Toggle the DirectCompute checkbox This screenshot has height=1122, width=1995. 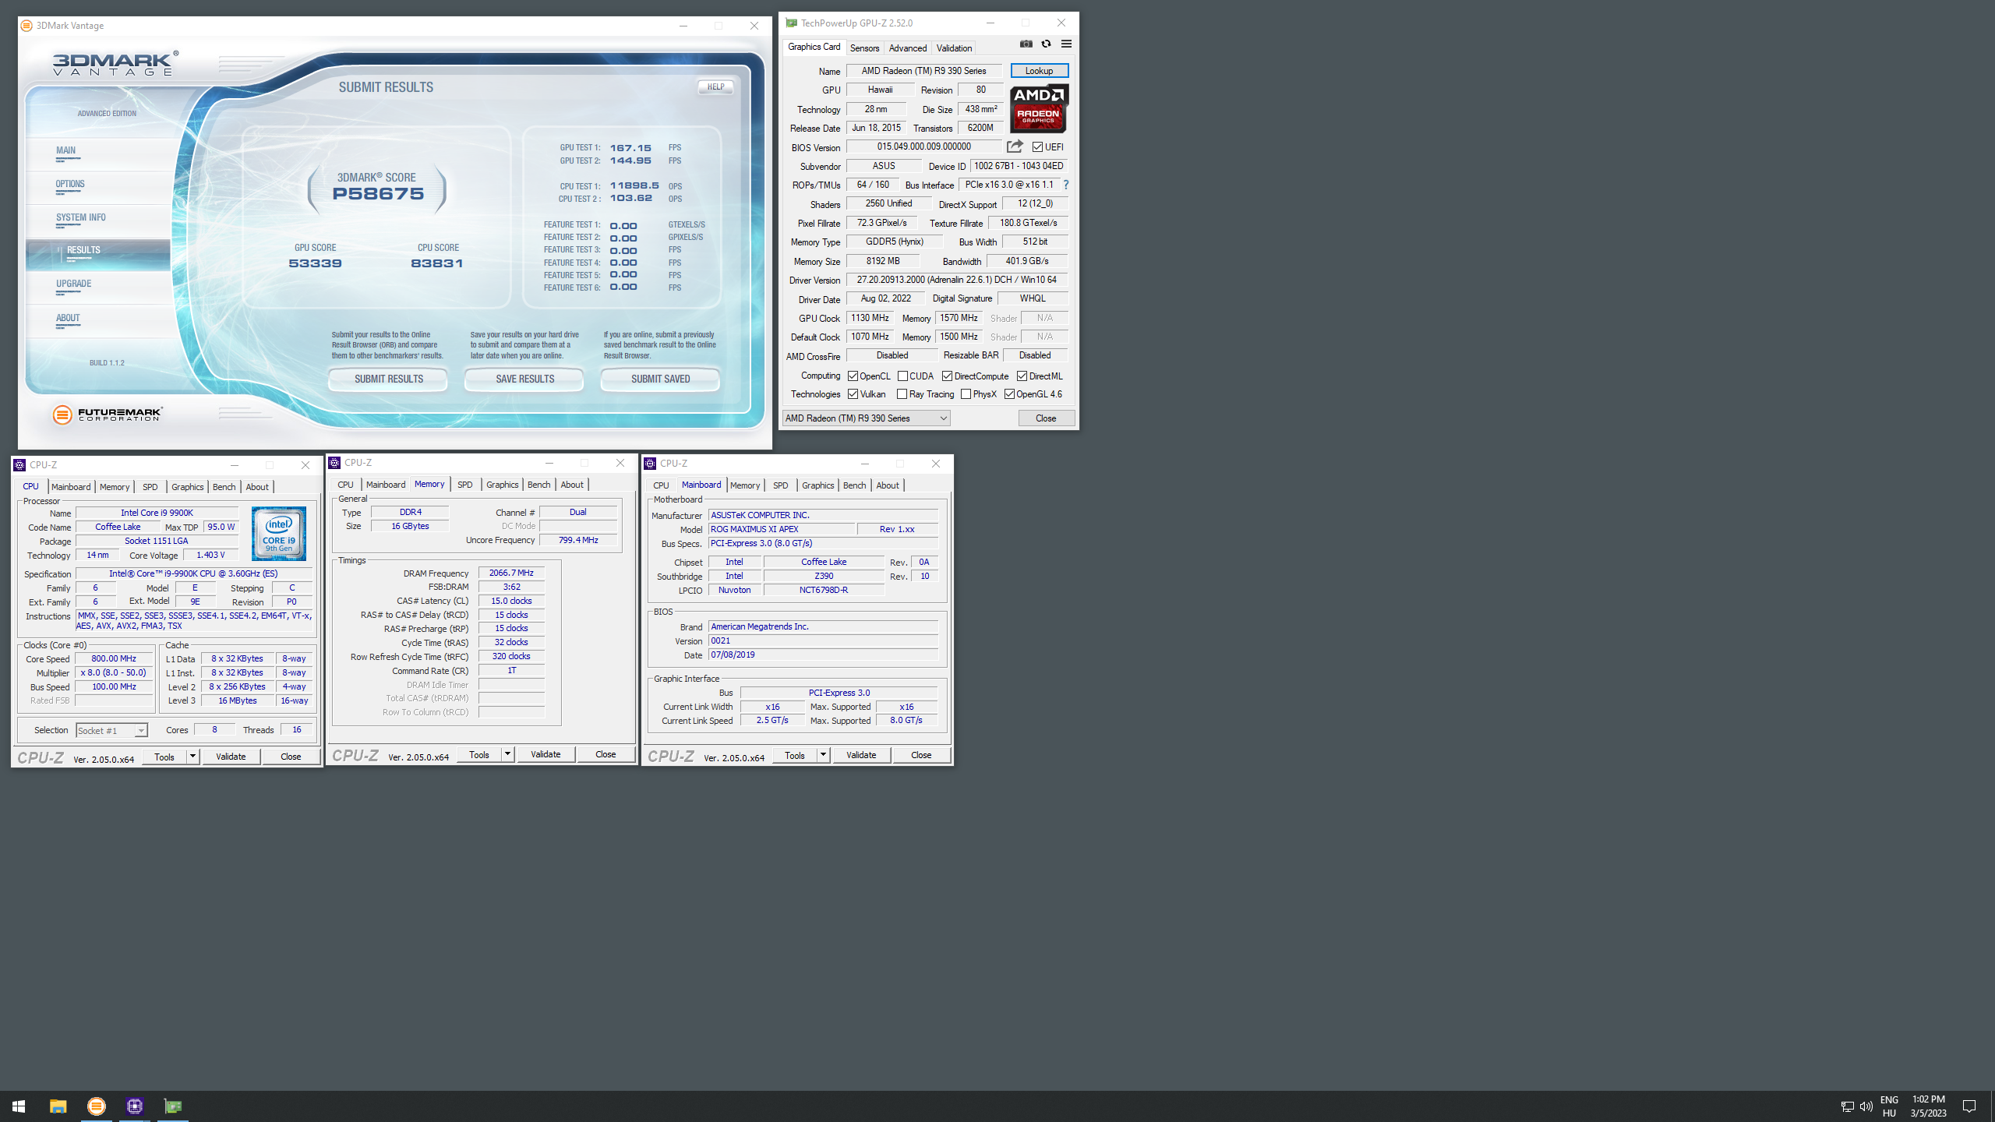click(x=947, y=376)
